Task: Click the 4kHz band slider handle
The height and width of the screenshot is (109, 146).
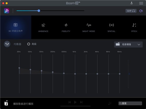Action: coord(97,74)
